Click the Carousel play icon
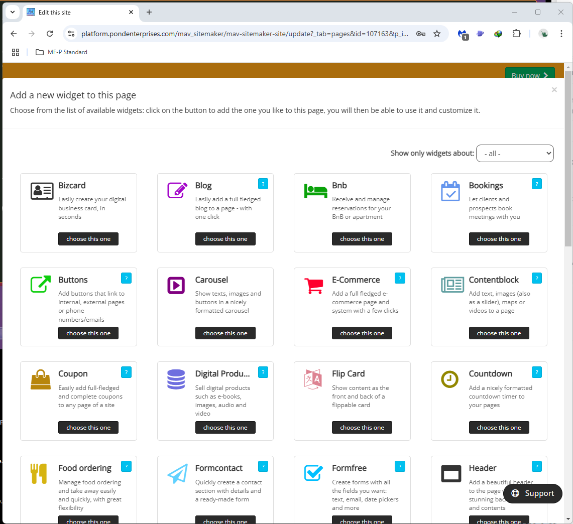Viewport: 573px width, 524px height. pos(176,285)
